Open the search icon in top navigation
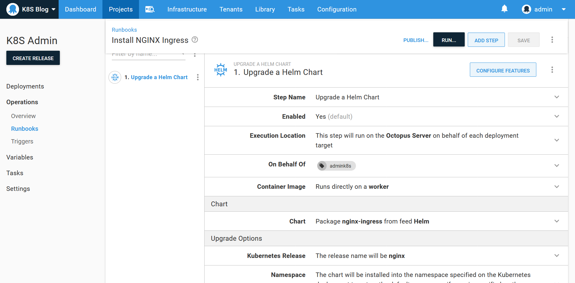Screen dimensions: 575x283 (150, 9)
